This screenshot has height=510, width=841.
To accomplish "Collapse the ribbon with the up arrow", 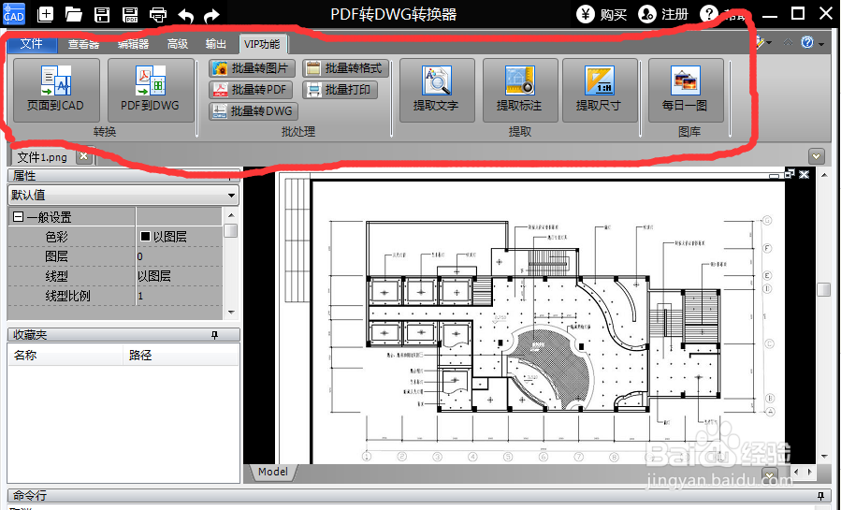I will point(788,42).
